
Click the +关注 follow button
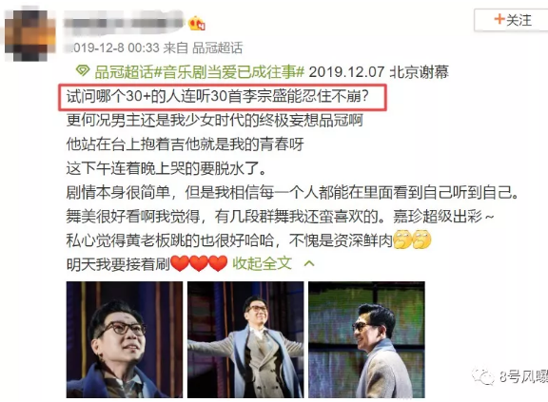click(512, 20)
